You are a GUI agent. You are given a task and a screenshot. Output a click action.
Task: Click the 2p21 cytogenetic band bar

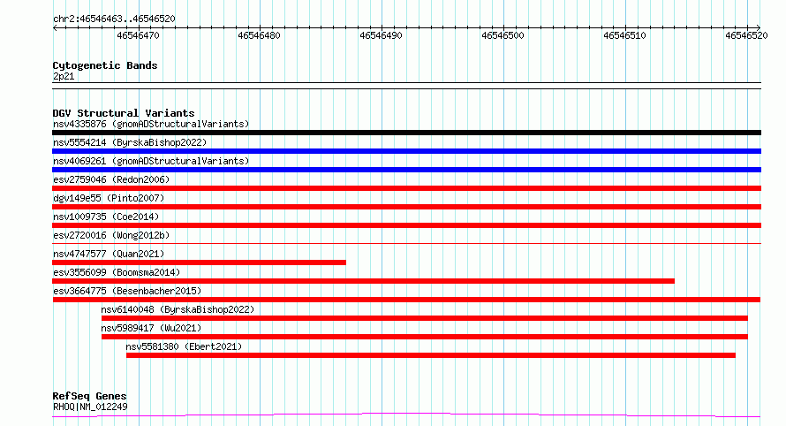click(x=406, y=86)
